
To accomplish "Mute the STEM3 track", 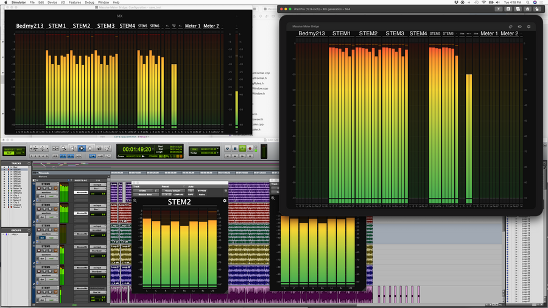I will [x=55, y=209].
